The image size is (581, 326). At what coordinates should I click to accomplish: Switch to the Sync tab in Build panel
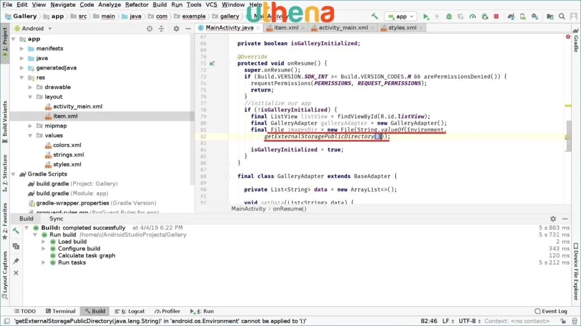56,218
